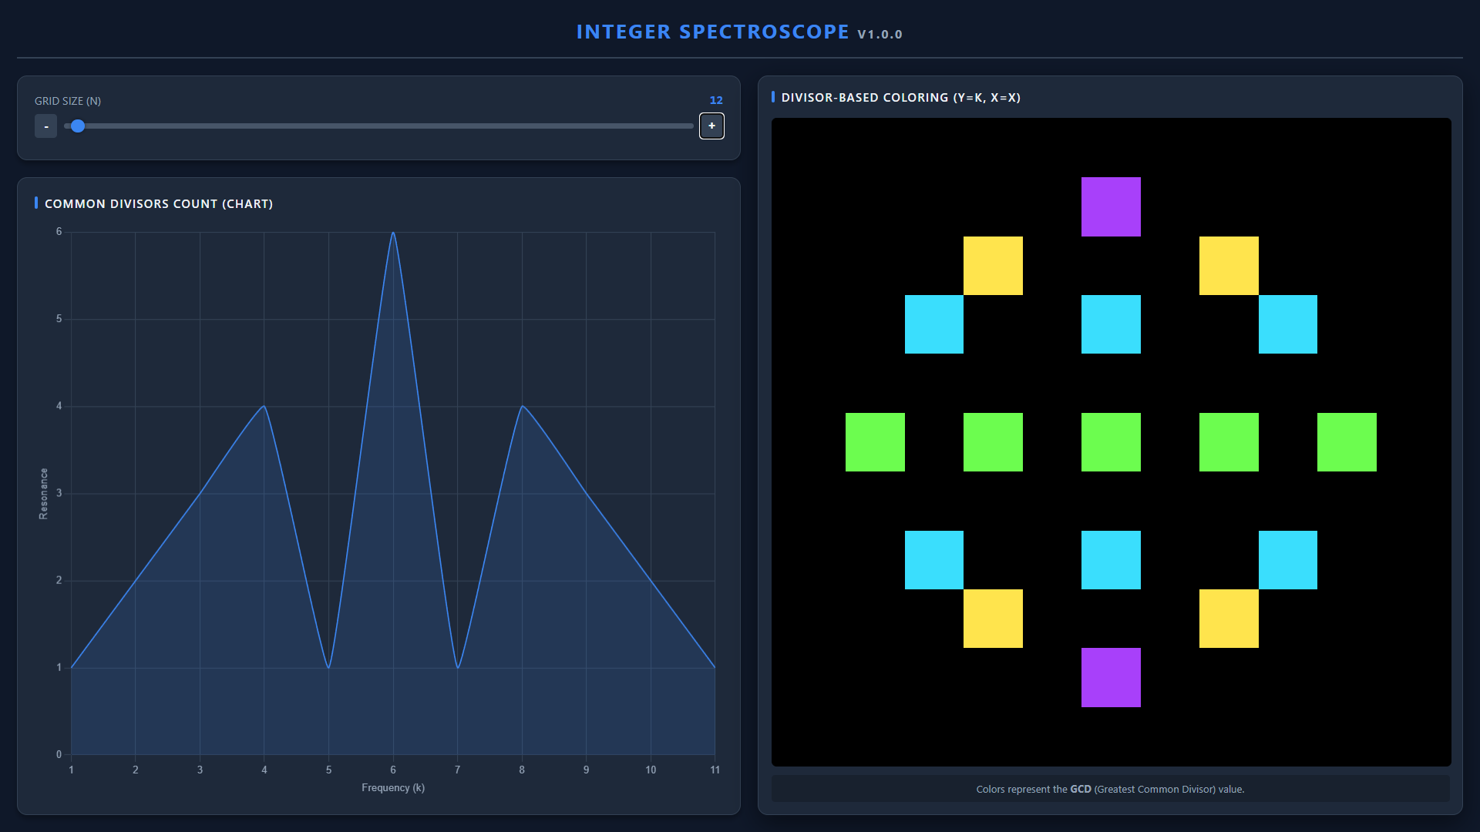Click the bottom purple square in the grid

pos(1111,677)
